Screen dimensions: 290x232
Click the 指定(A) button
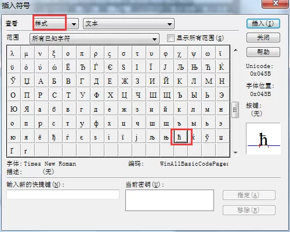tap(249, 195)
